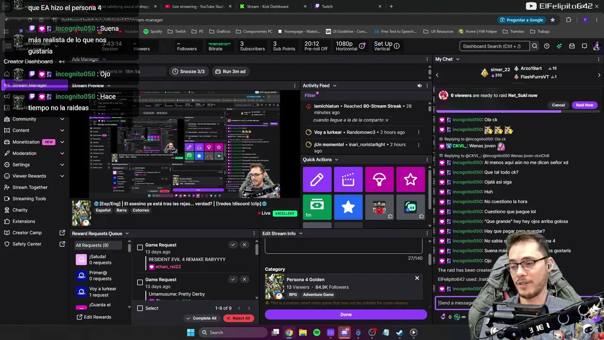Open Reward Requests Queue options menu
Screen dimensions: 604x340
(255, 233)
